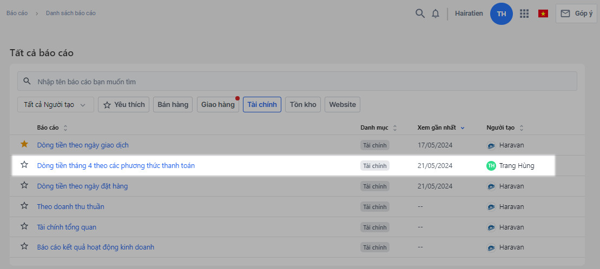
Task: Click the Góp ý feedback button
Action: [576, 14]
